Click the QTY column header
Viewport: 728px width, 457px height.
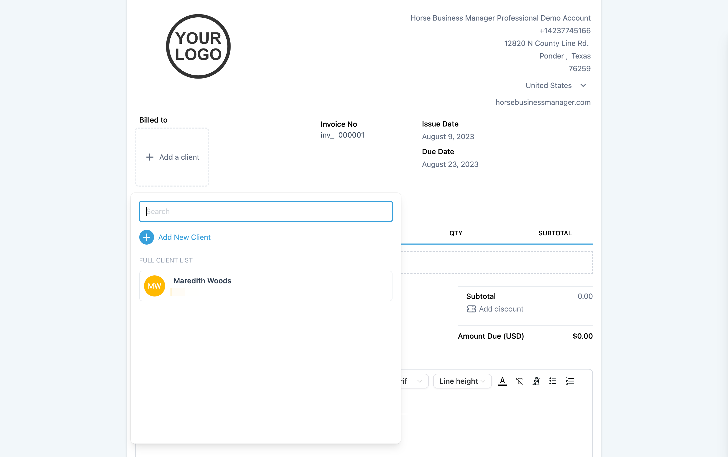pyautogui.click(x=456, y=233)
